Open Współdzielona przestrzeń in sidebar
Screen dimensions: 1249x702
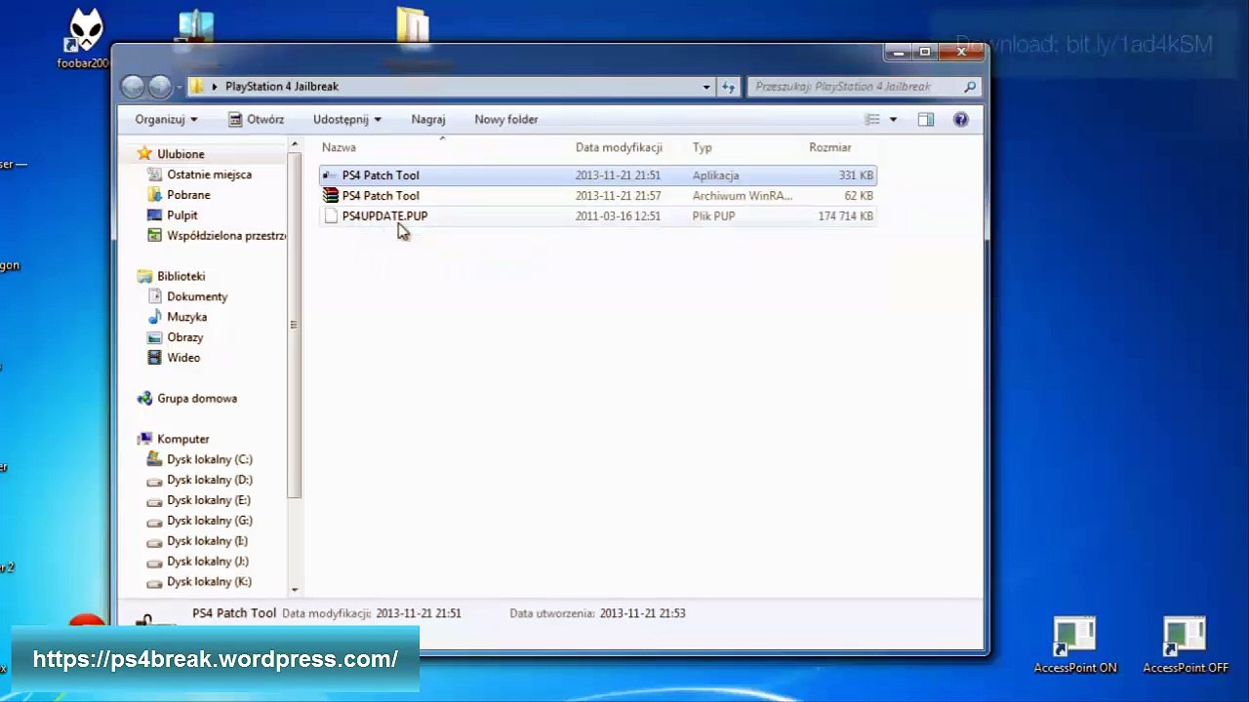(x=226, y=236)
